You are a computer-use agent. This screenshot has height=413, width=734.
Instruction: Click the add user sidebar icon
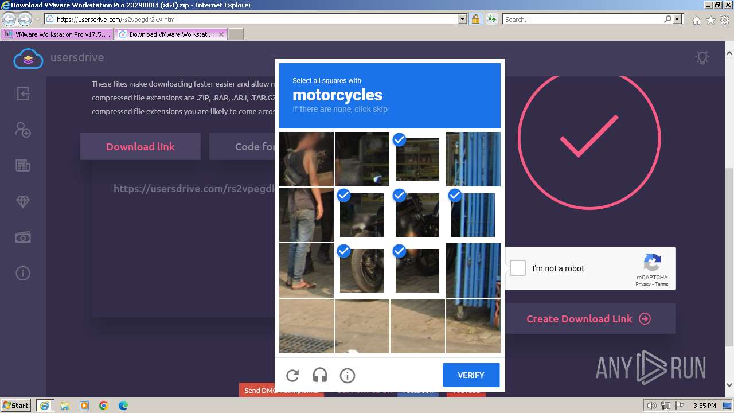click(23, 130)
